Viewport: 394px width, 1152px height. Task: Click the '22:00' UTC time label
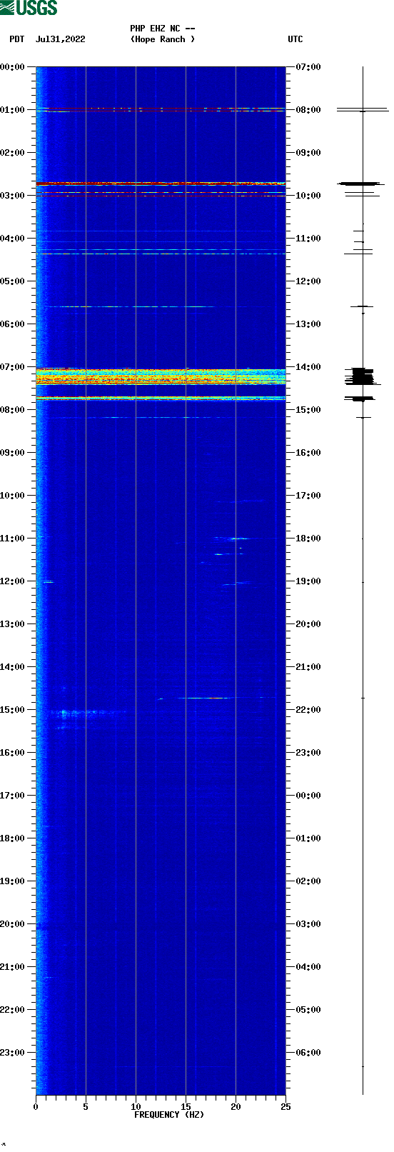pos(308,710)
